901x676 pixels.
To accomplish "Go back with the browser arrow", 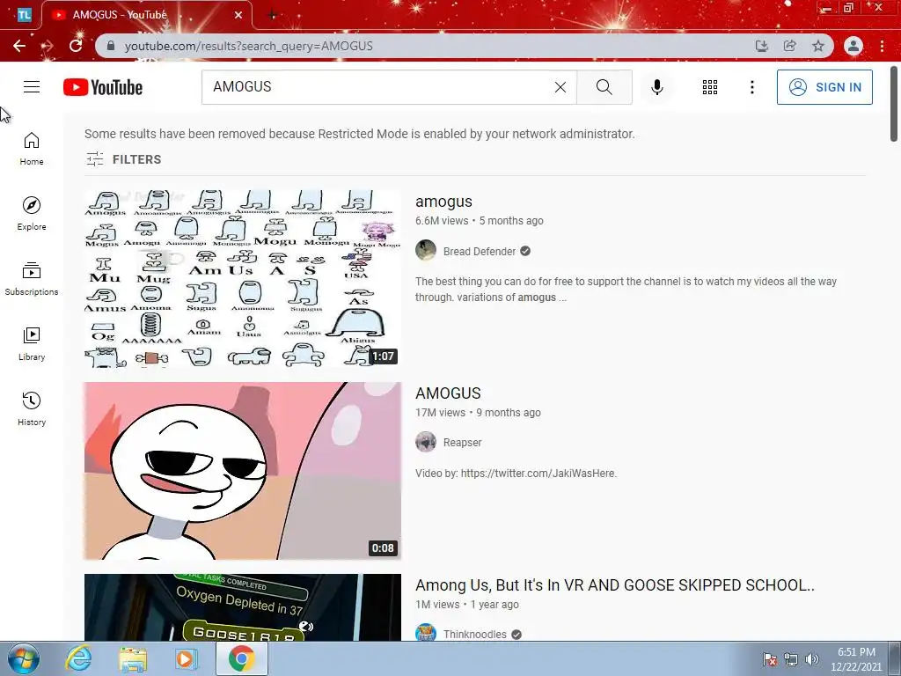I will tap(19, 46).
